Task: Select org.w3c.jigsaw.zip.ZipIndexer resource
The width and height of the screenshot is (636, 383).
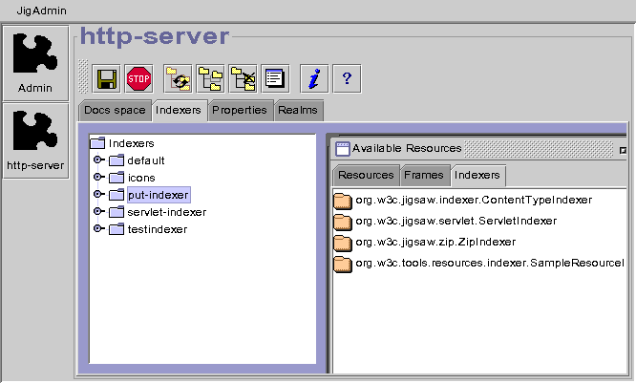Action: (435, 242)
